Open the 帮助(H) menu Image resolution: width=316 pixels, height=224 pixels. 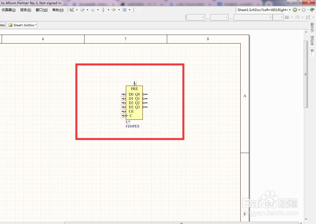58,10
